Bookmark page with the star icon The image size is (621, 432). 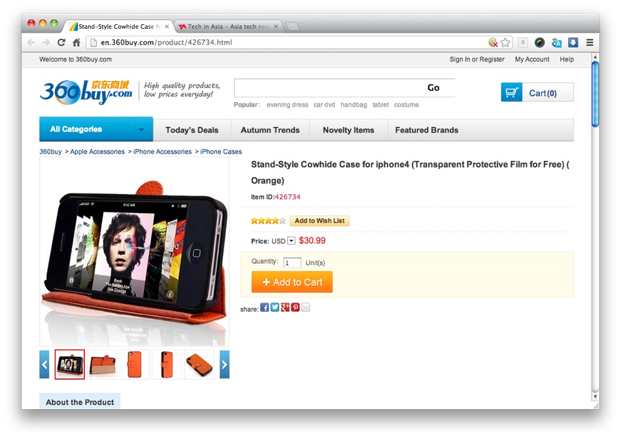[x=505, y=42]
